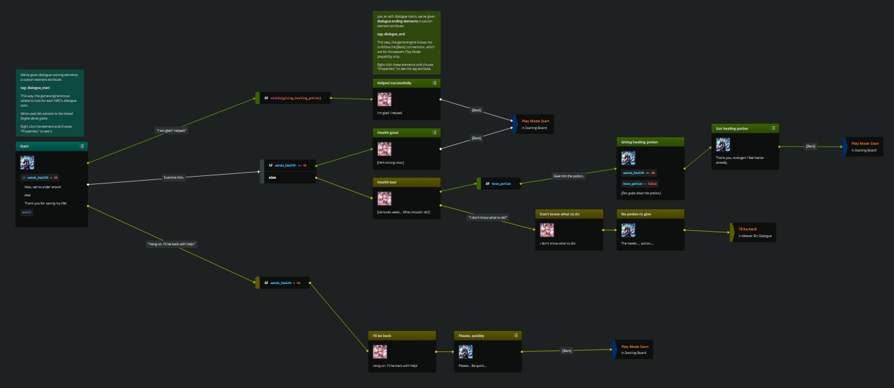This screenshot has width=894, height=388.
Task: Select the else row of the wanda_health branch
Action: 272,177
